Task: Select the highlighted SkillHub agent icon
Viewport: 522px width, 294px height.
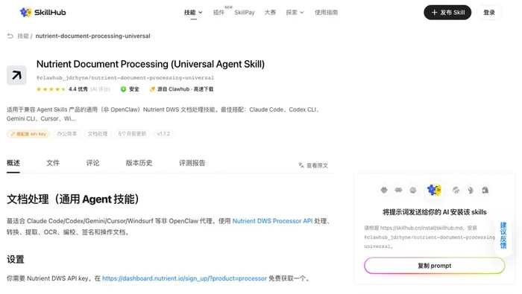Action: pyautogui.click(x=434, y=190)
